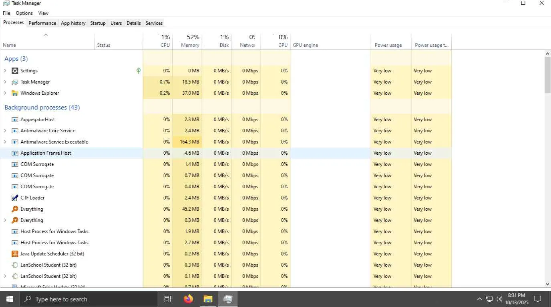Sort processes by Disk column
The height and width of the screenshot is (307, 551).
(217, 41)
